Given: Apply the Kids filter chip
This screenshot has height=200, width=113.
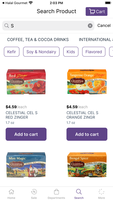Looking at the screenshot, I should pyautogui.click(x=71, y=52).
